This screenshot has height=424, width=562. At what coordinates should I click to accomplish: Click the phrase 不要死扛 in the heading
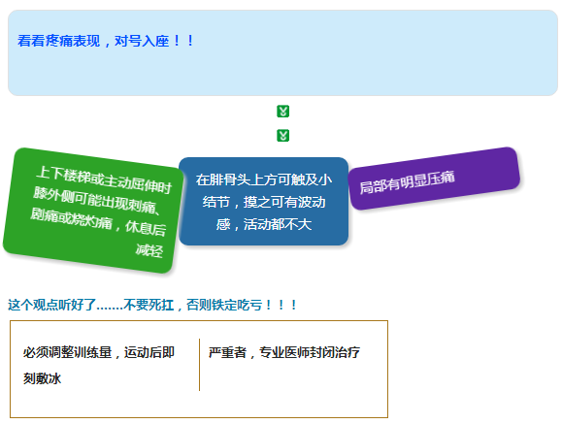149,305
